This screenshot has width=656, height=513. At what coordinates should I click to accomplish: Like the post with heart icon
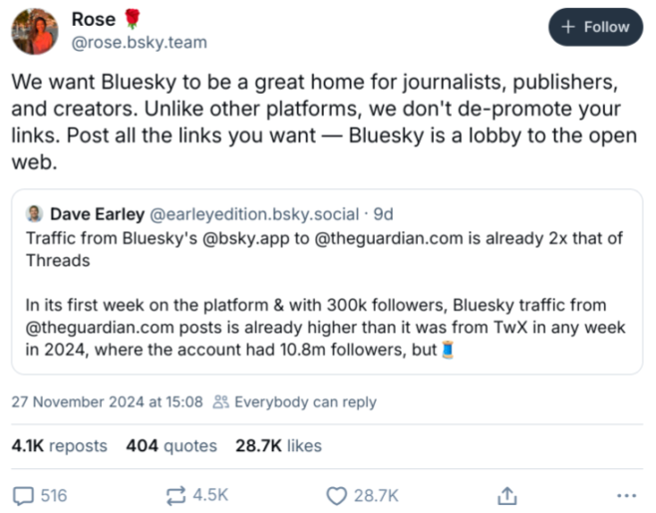point(338,495)
